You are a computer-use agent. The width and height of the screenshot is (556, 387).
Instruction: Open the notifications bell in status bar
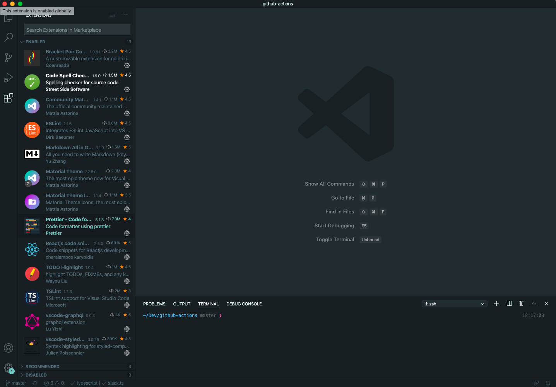pos(548,383)
